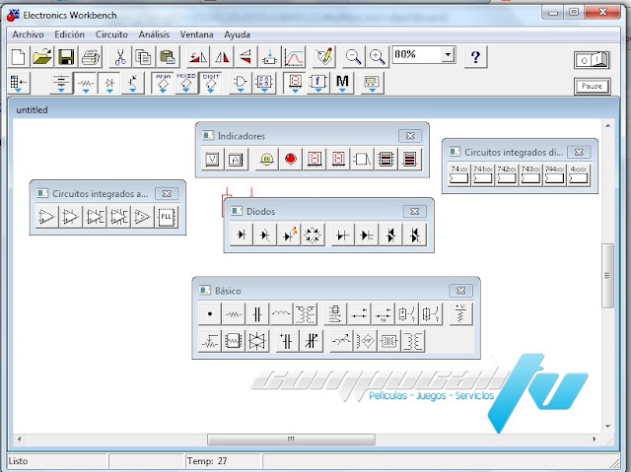Expand the Sources parts bin
Viewport: 631px width, 472px height.
(x=61, y=83)
